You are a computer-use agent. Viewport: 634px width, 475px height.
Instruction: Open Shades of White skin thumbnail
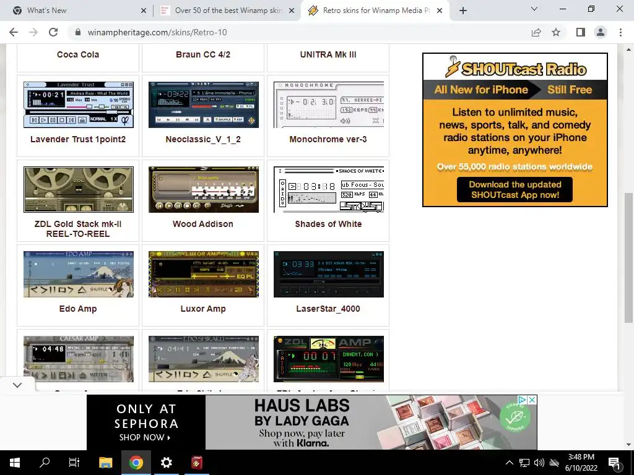tap(328, 189)
